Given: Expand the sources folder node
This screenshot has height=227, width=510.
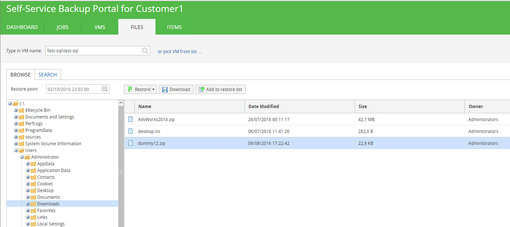Looking at the screenshot, I should coord(16,137).
